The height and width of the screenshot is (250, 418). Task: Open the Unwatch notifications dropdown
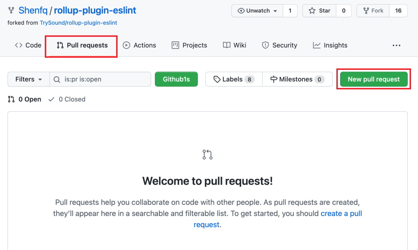[x=257, y=11]
